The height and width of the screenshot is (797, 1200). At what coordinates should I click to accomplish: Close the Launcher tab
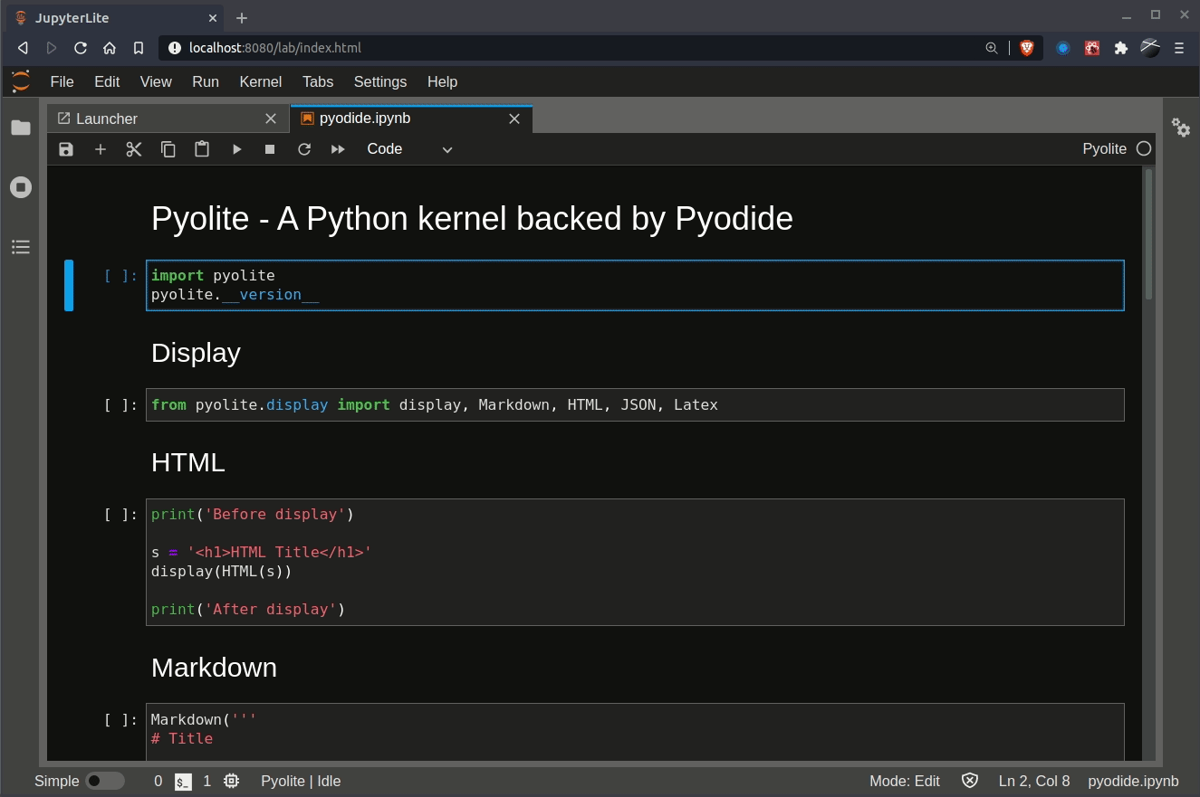[271, 119]
